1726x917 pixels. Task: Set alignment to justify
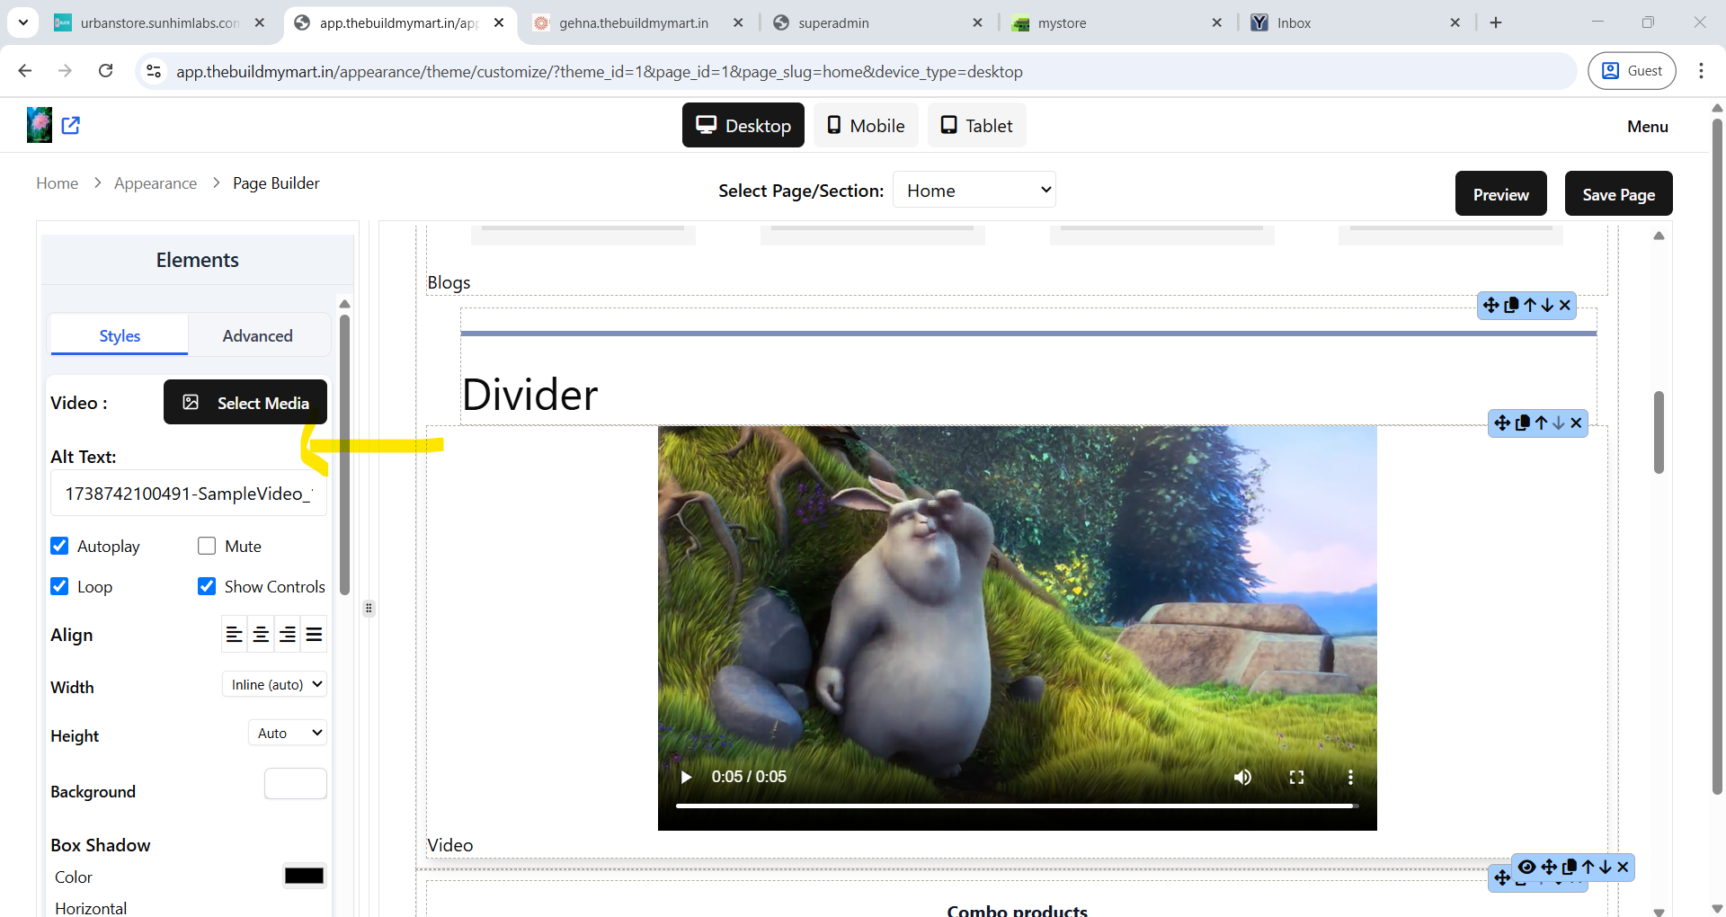pos(314,635)
